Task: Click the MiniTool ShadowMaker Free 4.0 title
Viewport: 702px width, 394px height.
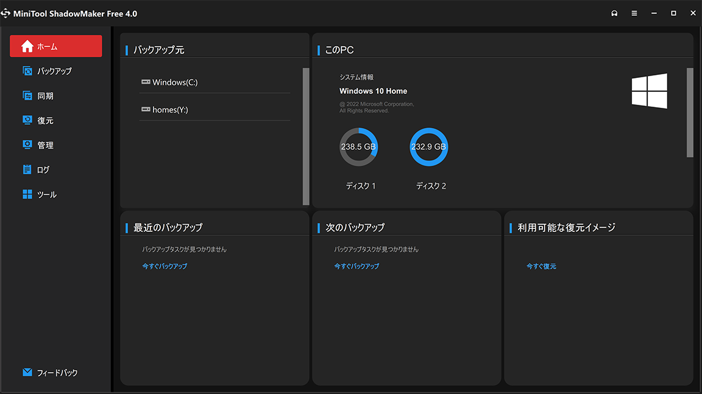Action: tap(75, 14)
